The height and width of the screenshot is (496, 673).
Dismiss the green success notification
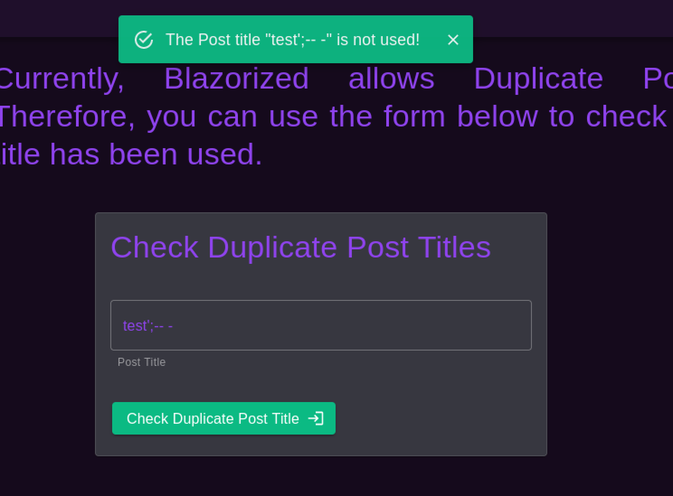[453, 40]
